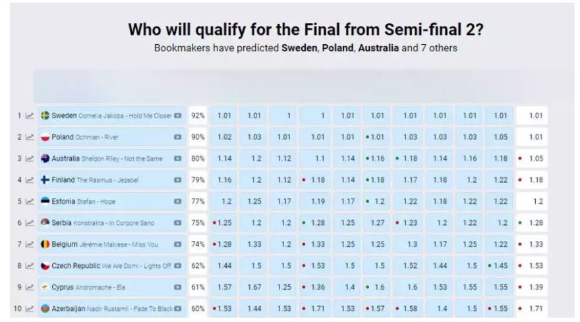Click the 1.67 odds in Cyprus's row

[x=254, y=287]
